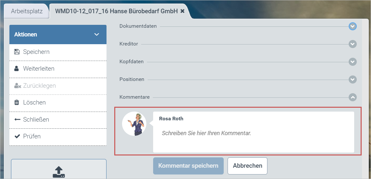Screen dimensions: 371x179
Task: Expand the Kreditor section
Action: click(x=353, y=44)
